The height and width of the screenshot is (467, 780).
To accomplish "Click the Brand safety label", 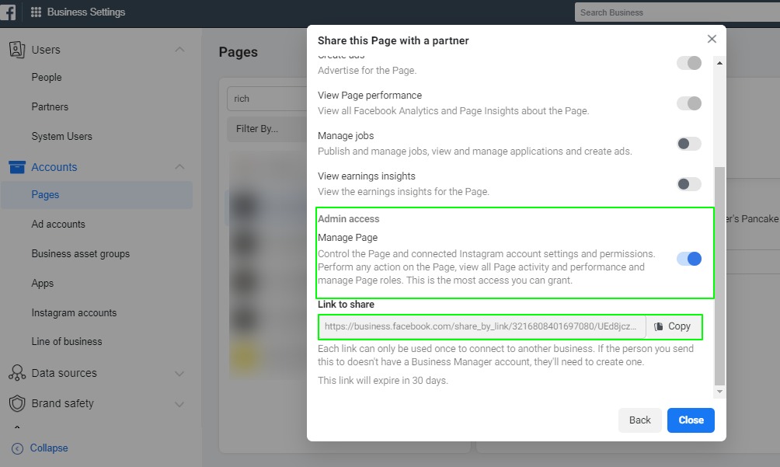I will pyautogui.click(x=63, y=403).
